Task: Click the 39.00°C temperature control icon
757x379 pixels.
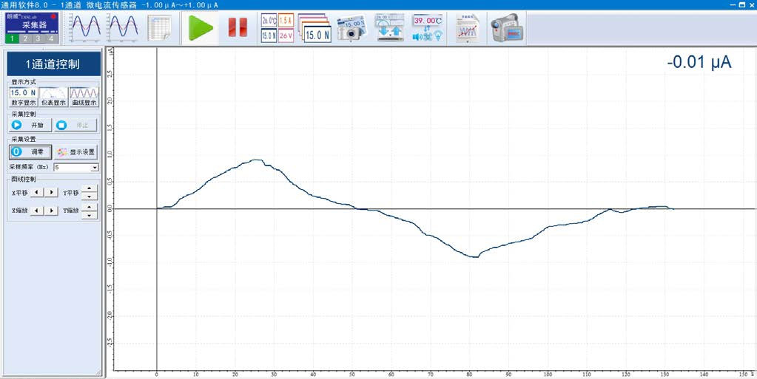Action: click(428, 28)
